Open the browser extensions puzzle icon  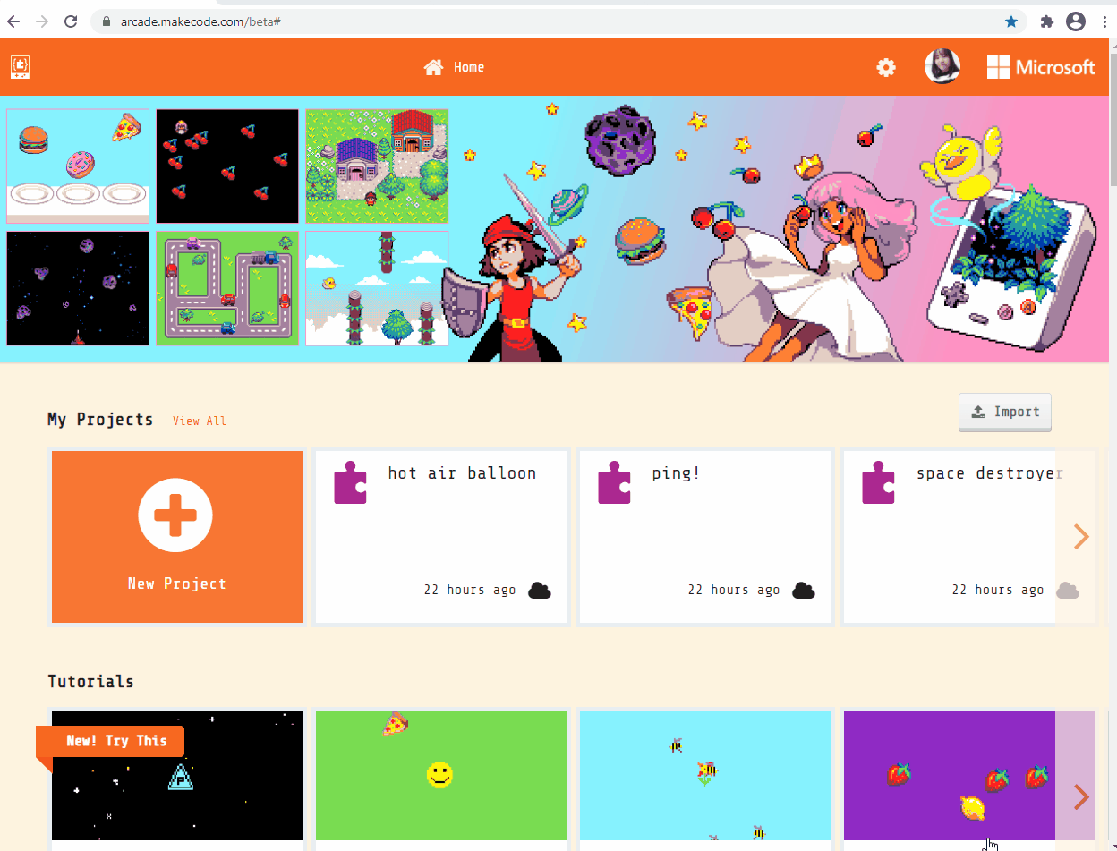tap(1046, 21)
